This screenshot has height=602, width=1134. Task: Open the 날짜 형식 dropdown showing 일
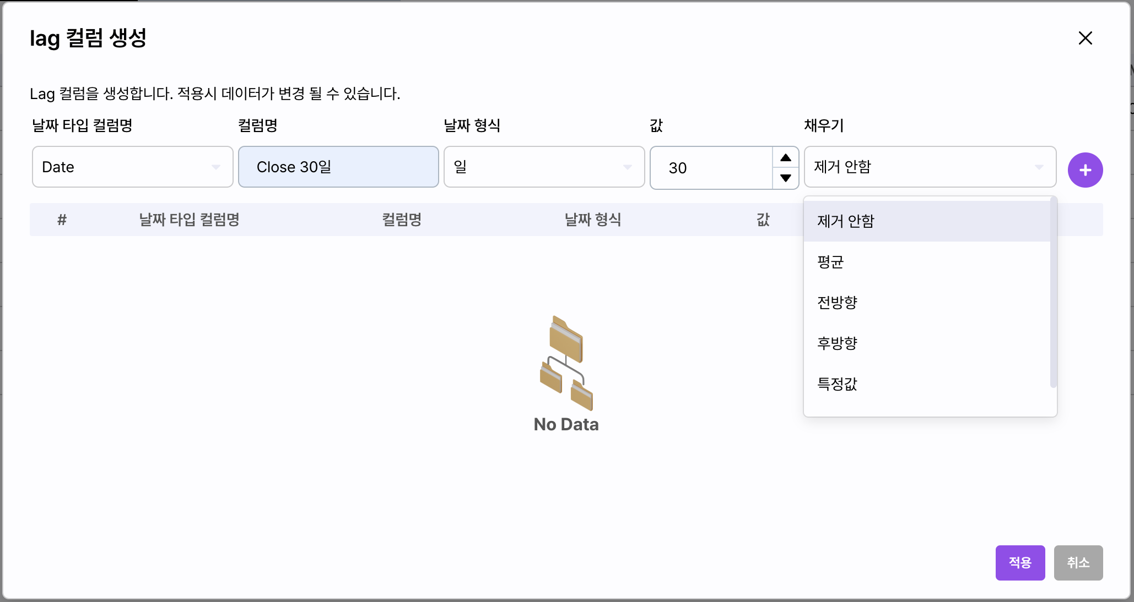click(x=544, y=167)
